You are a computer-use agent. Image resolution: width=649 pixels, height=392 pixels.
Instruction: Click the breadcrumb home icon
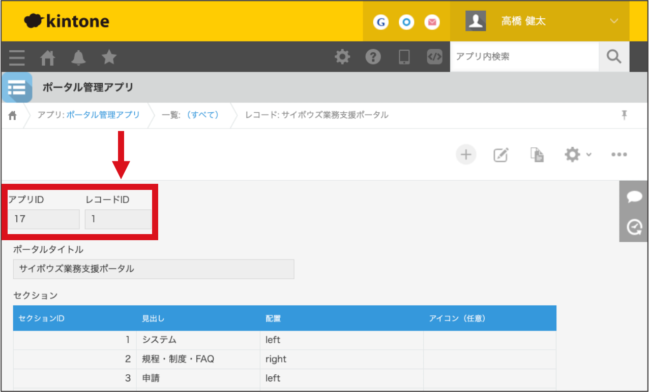pyautogui.click(x=13, y=115)
